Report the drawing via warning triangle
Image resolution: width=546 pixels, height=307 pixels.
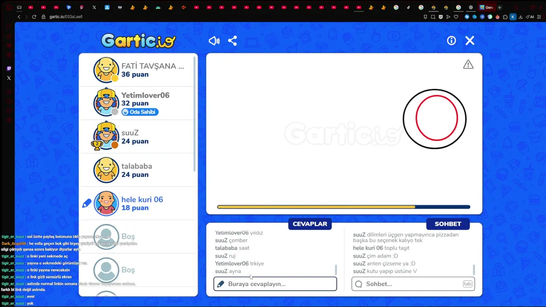468,64
